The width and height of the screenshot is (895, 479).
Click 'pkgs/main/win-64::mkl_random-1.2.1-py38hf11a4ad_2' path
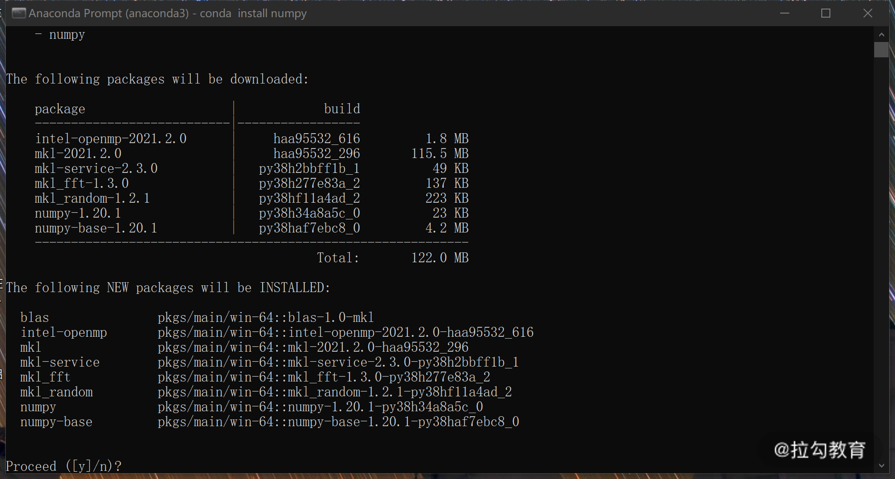(x=334, y=392)
